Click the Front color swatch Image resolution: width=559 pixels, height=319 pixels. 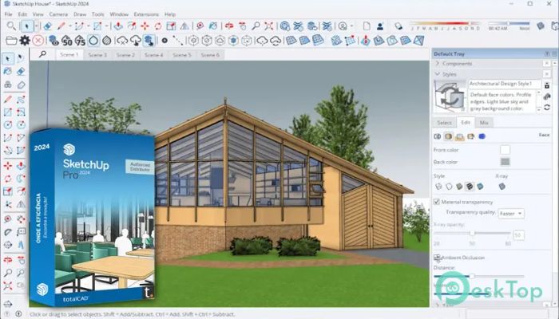pos(505,150)
